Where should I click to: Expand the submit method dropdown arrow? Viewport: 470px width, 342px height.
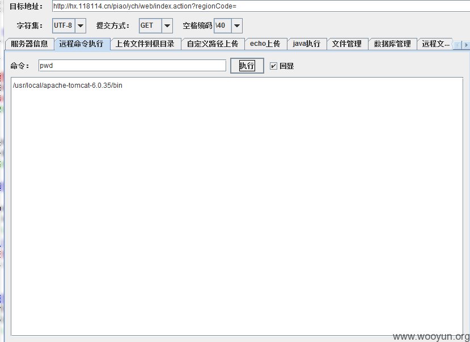[167, 25]
